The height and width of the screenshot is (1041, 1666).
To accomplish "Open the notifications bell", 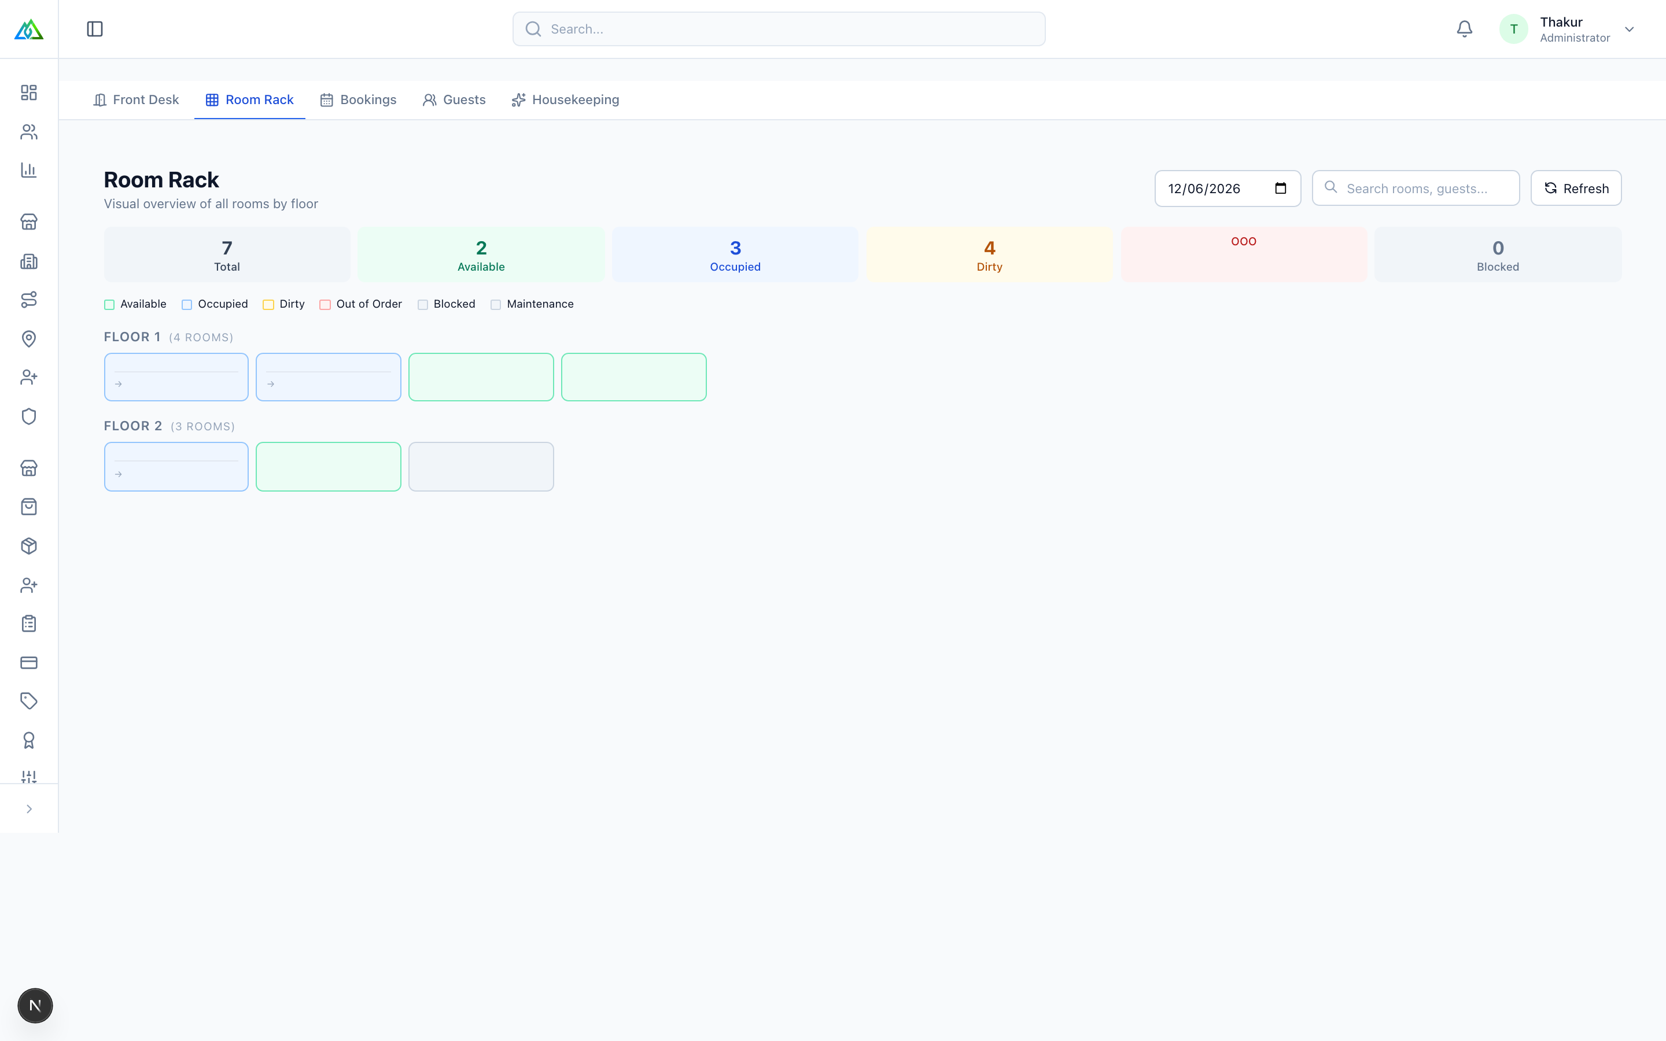I will pyautogui.click(x=1464, y=29).
